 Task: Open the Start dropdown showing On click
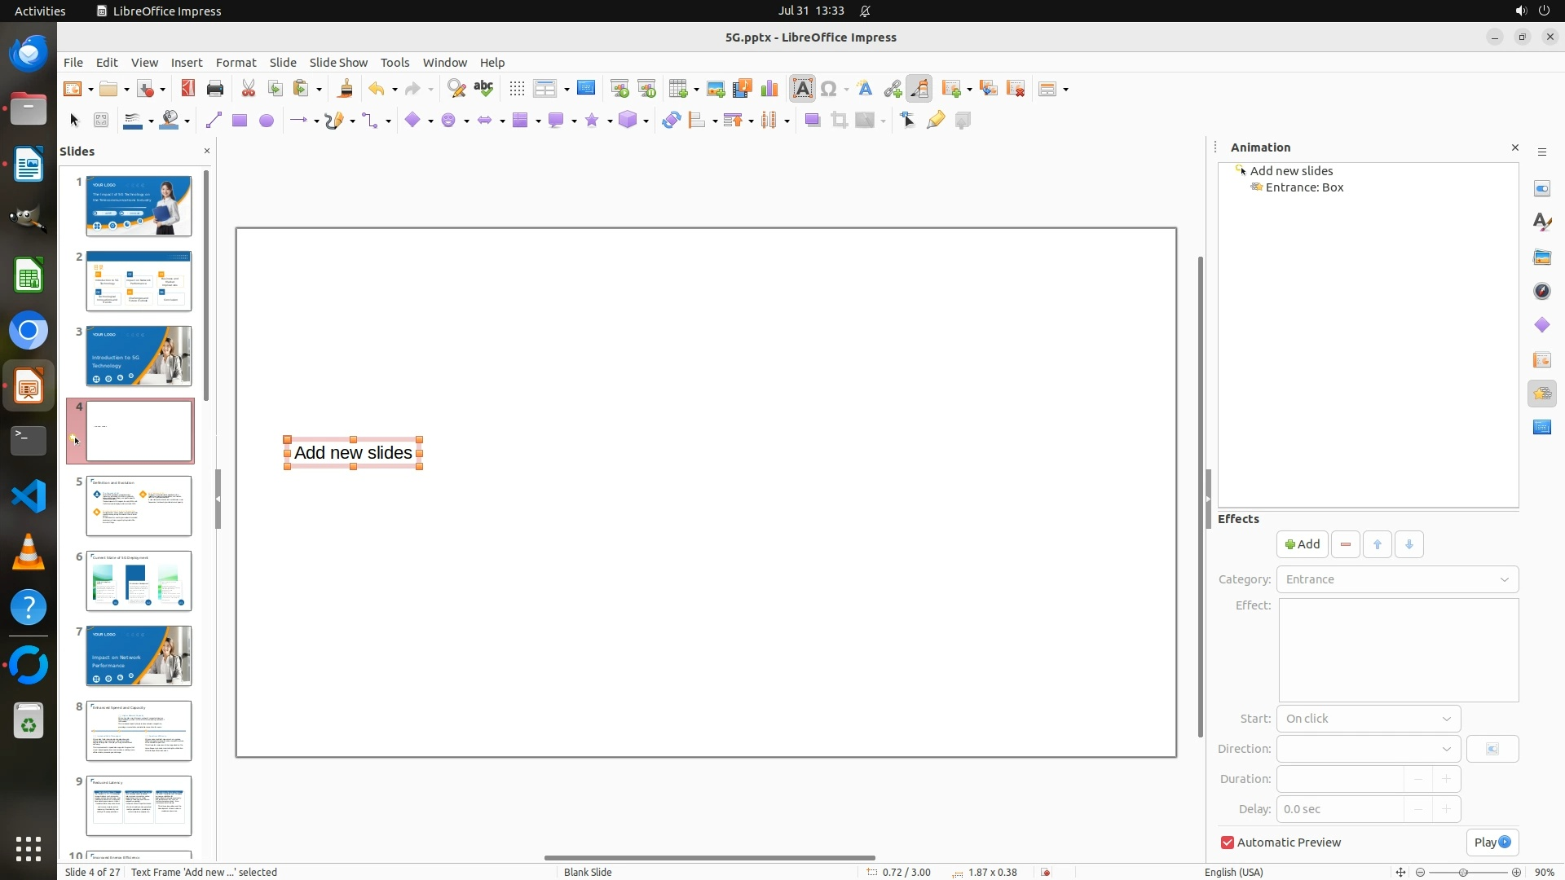pyautogui.click(x=1368, y=719)
